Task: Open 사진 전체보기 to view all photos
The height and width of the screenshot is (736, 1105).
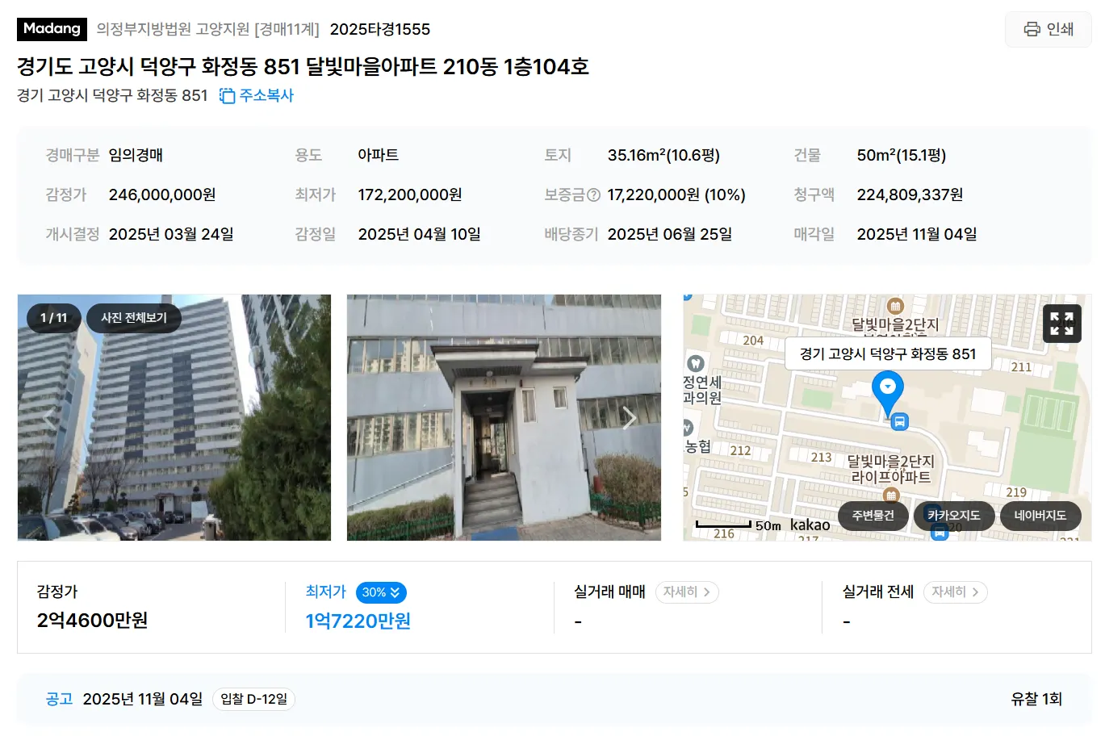Action: click(x=134, y=318)
